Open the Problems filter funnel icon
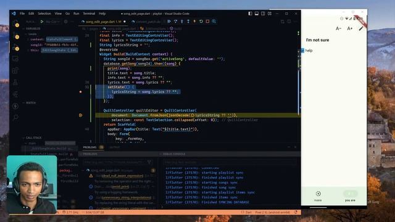Viewport: 395px width, 222px height. [x=149, y=162]
